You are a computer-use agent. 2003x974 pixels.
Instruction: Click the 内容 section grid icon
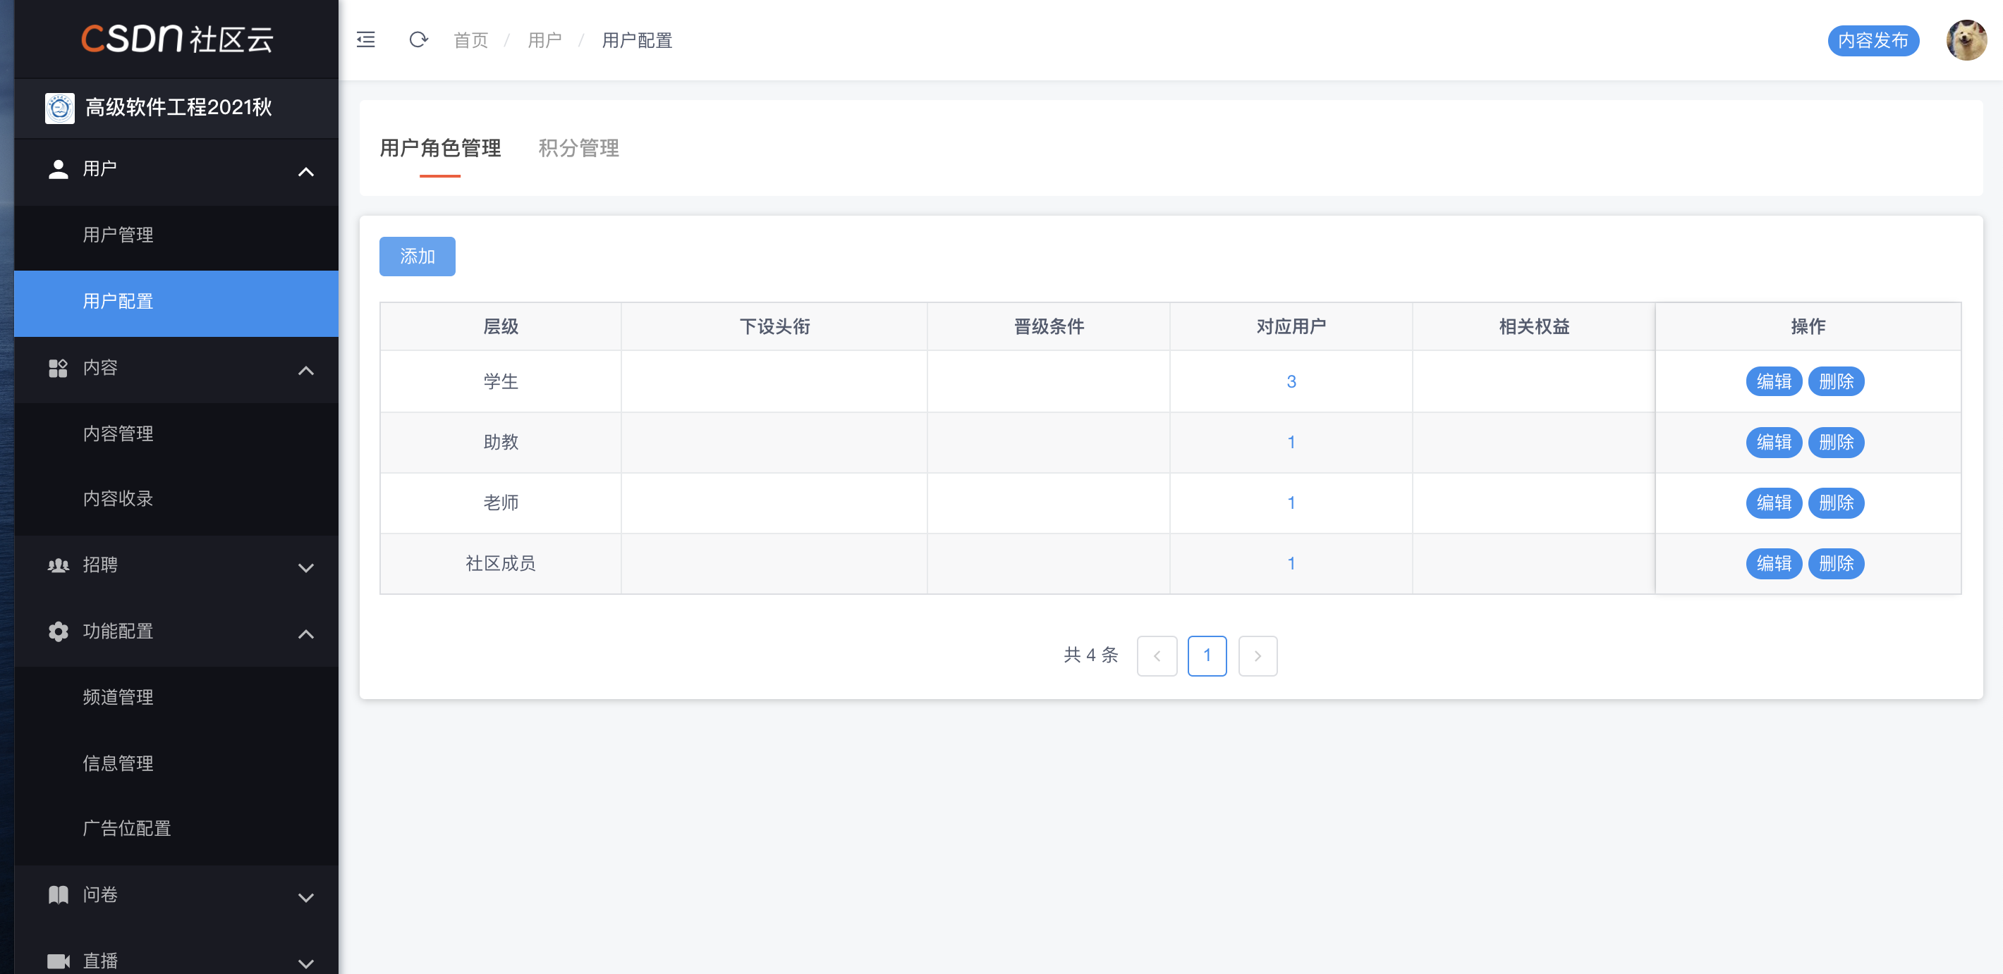click(x=59, y=368)
